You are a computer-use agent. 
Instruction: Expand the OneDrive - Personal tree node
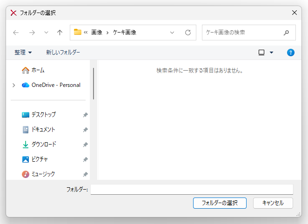click(x=14, y=85)
